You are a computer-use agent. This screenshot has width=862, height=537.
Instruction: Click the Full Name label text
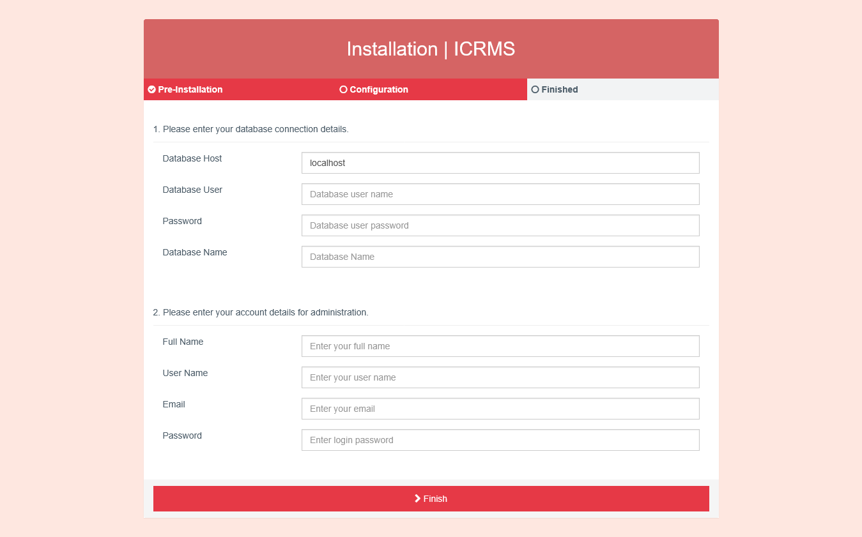tap(183, 342)
